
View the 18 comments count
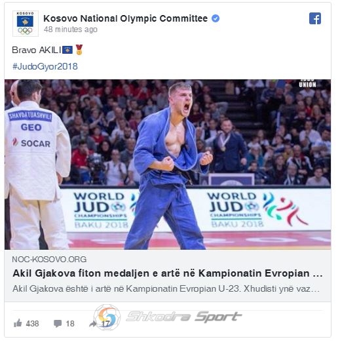70,324
